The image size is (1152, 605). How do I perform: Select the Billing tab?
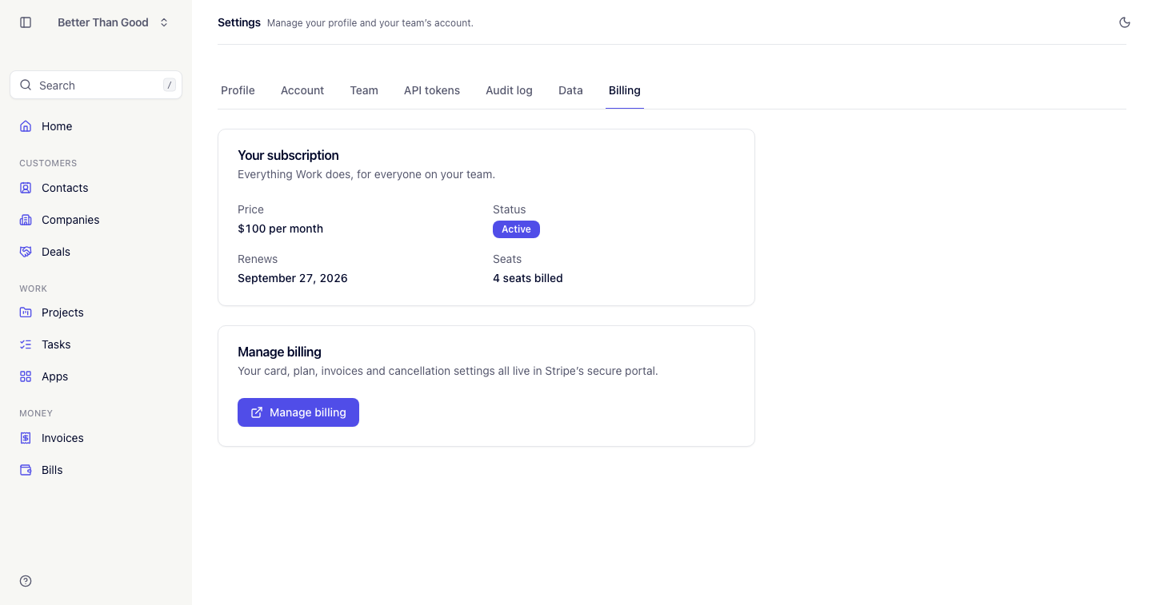click(625, 90)
